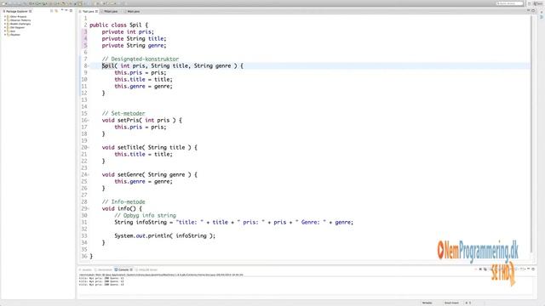Screen dimensions: 545x306
Task: Collapse the setGenre method fold marker
Action: click(89, 175)
